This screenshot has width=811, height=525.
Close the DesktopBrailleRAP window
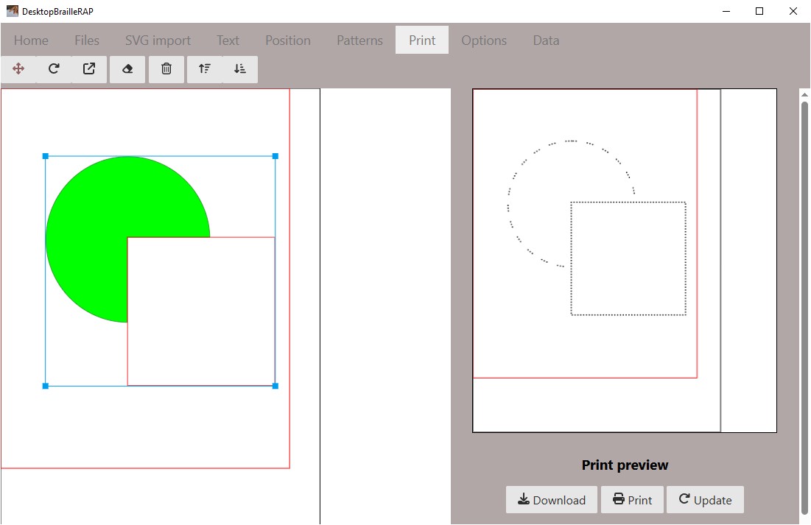793,11
